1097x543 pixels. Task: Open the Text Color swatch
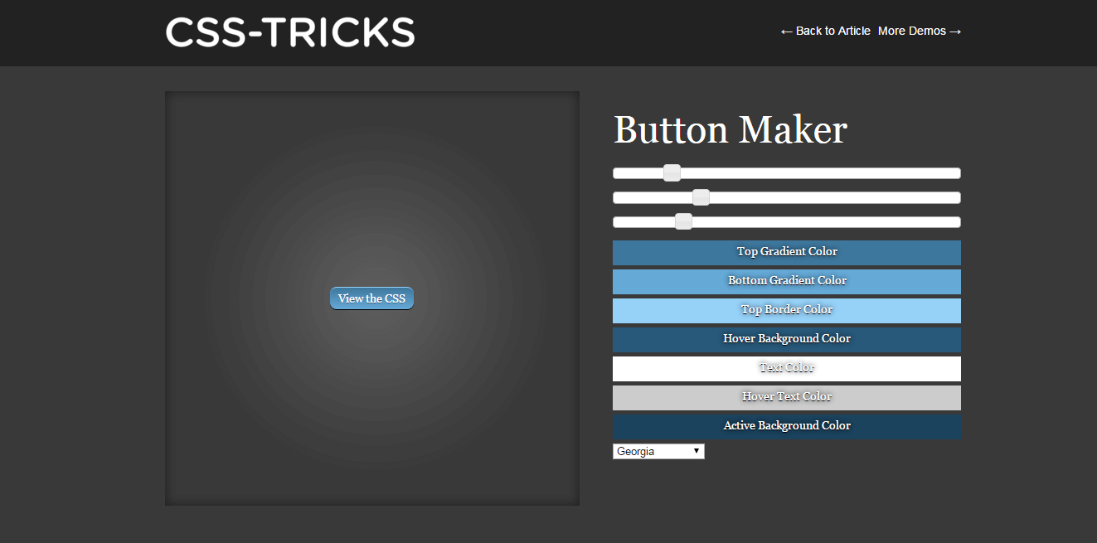787,369
